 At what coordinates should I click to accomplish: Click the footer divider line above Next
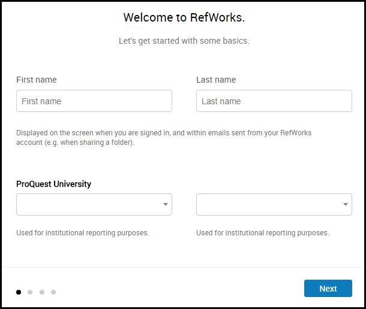[183, 267]
